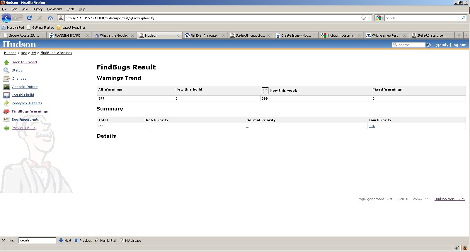Click the Console Output terminal icon

[6, 87]
